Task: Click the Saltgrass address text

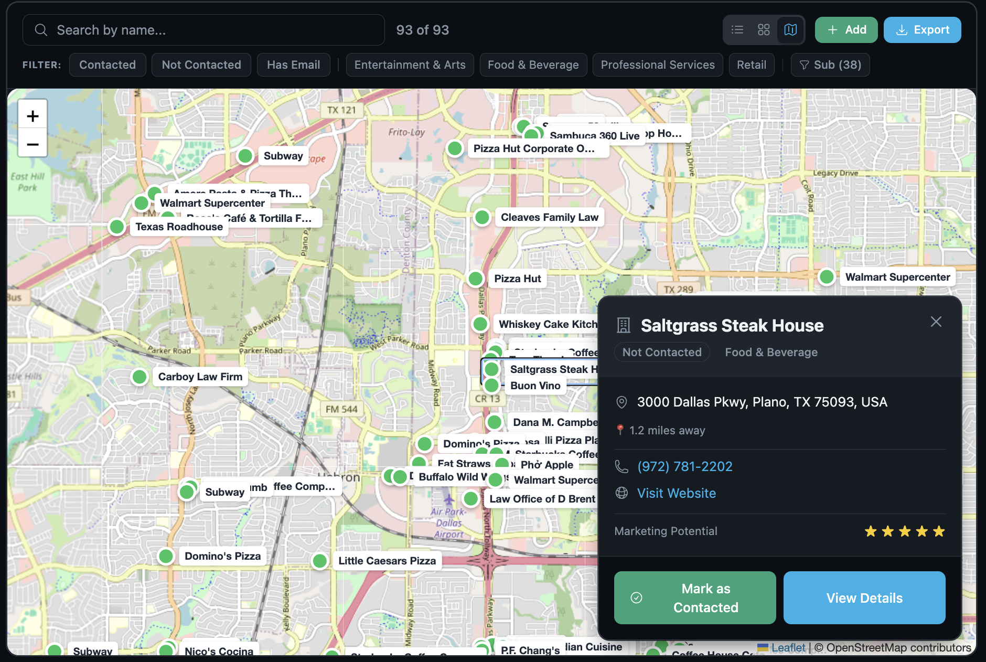Action: point(762,402)
